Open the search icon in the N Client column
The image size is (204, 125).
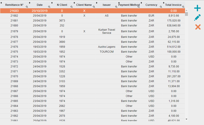point(72,7)
